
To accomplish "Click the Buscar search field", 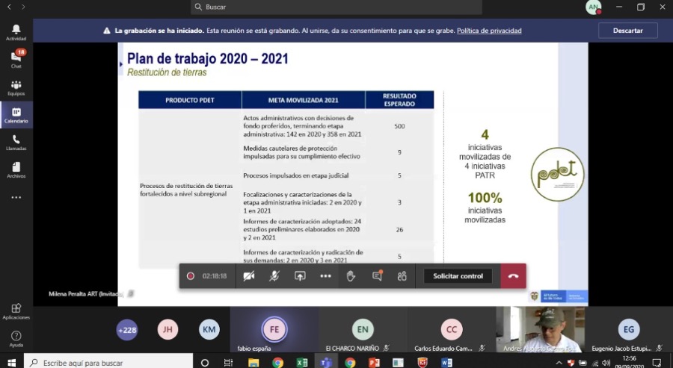I will point(336,7).
